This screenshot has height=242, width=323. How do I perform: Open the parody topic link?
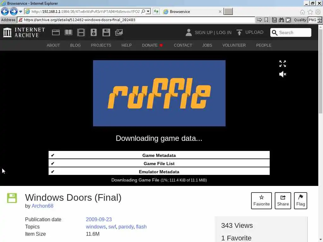126,227
